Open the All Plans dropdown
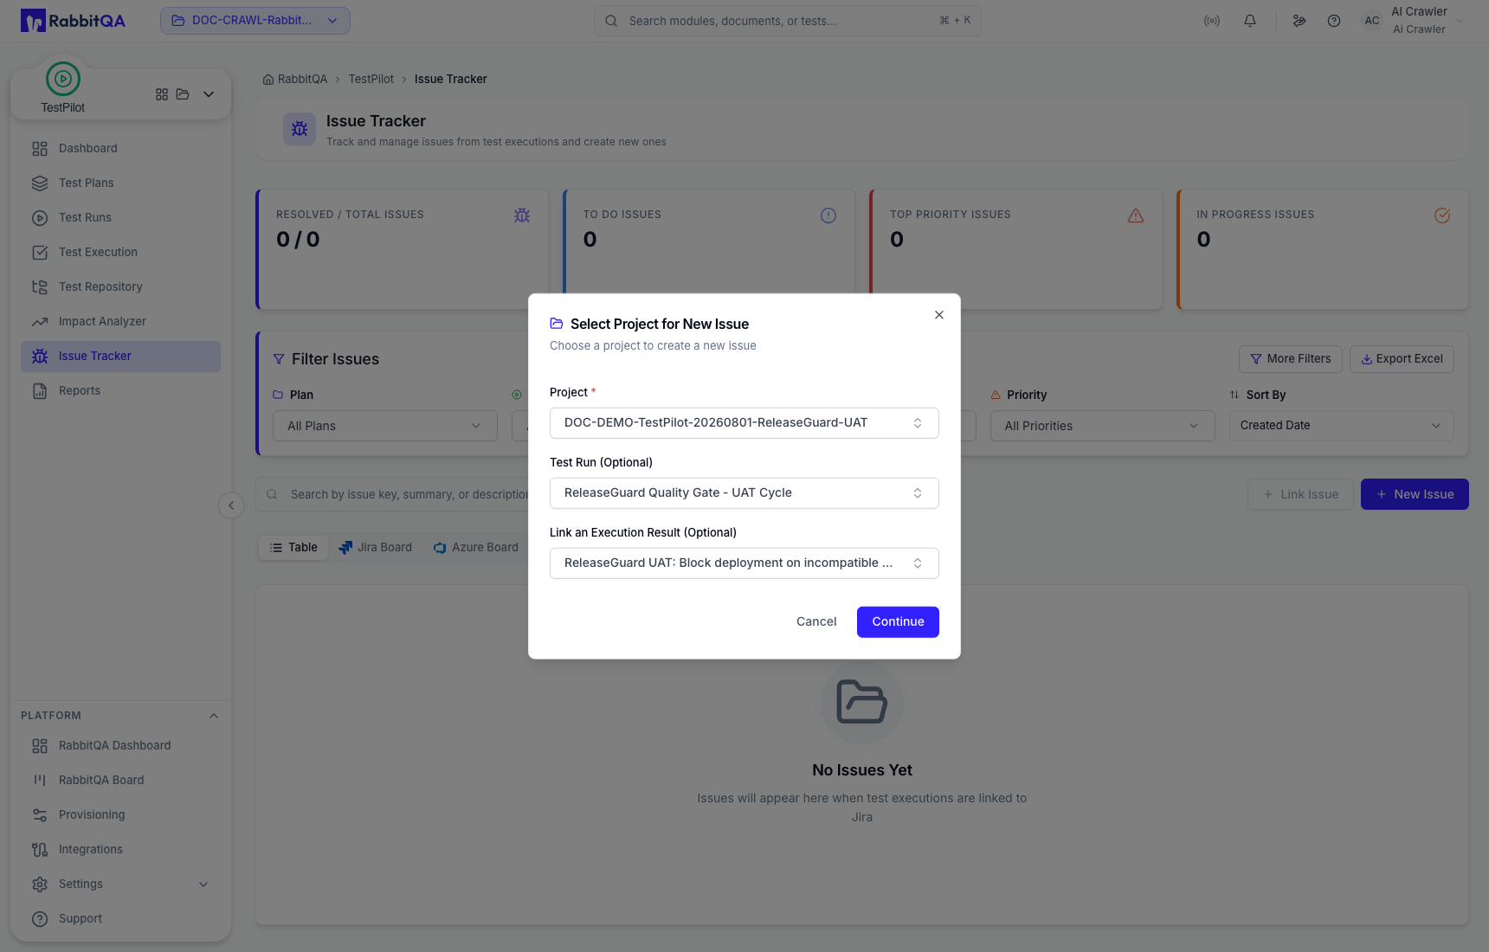The image size is (1489, 952). [385, 426]
